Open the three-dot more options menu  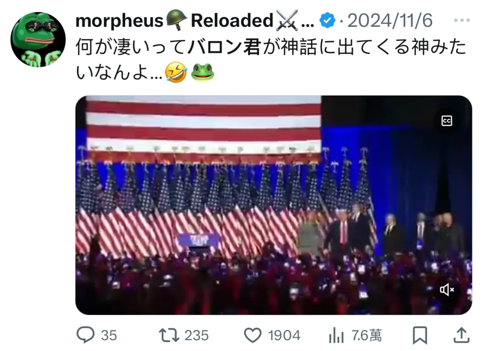(x=462, y=20)
